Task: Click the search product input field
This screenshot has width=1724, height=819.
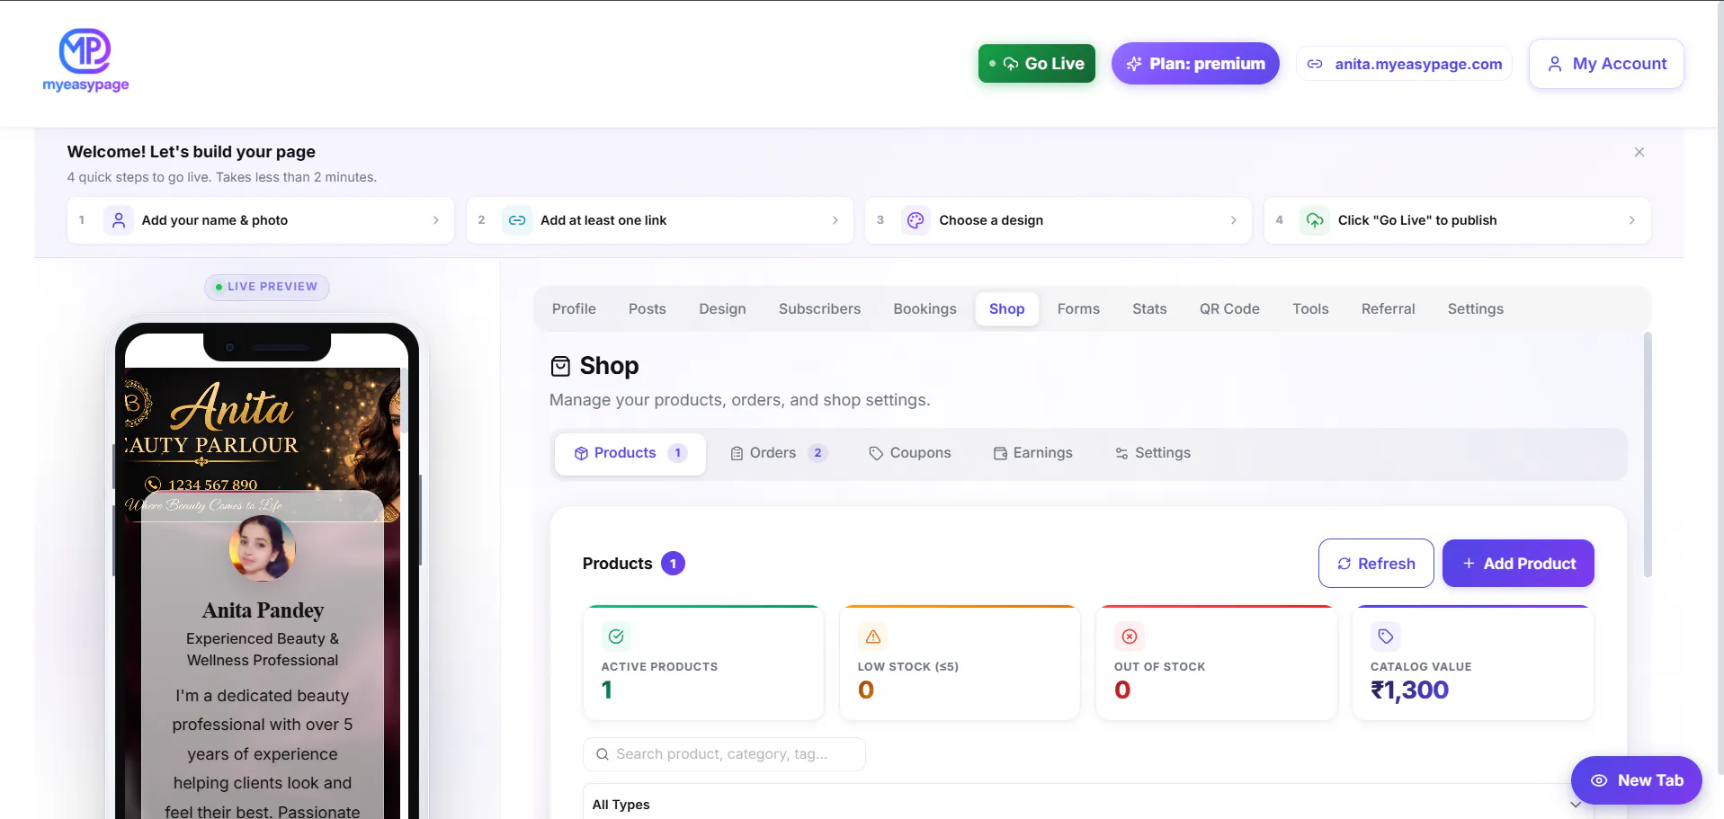Action: (724, 754)
